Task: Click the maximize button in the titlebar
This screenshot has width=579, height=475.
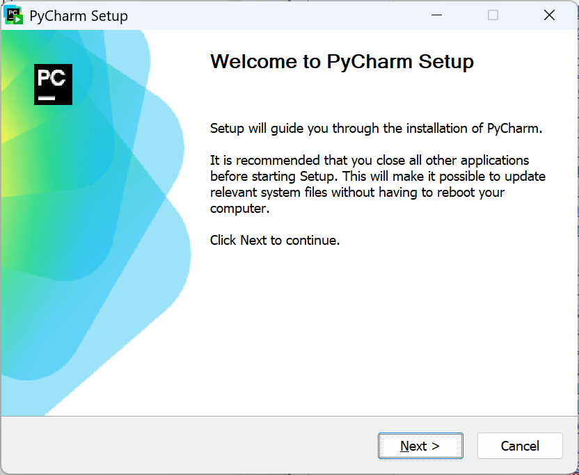Action: pyautogui.click(x=493, y=15)
